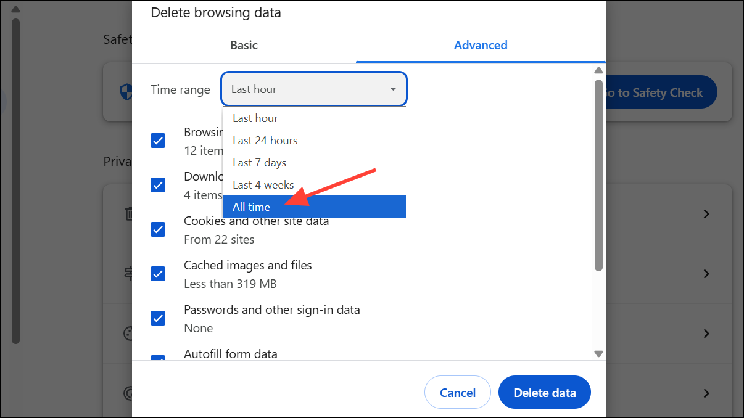Uncheck Cookies and other site data
The image size is (744, 418).
(x=158, y=229)
